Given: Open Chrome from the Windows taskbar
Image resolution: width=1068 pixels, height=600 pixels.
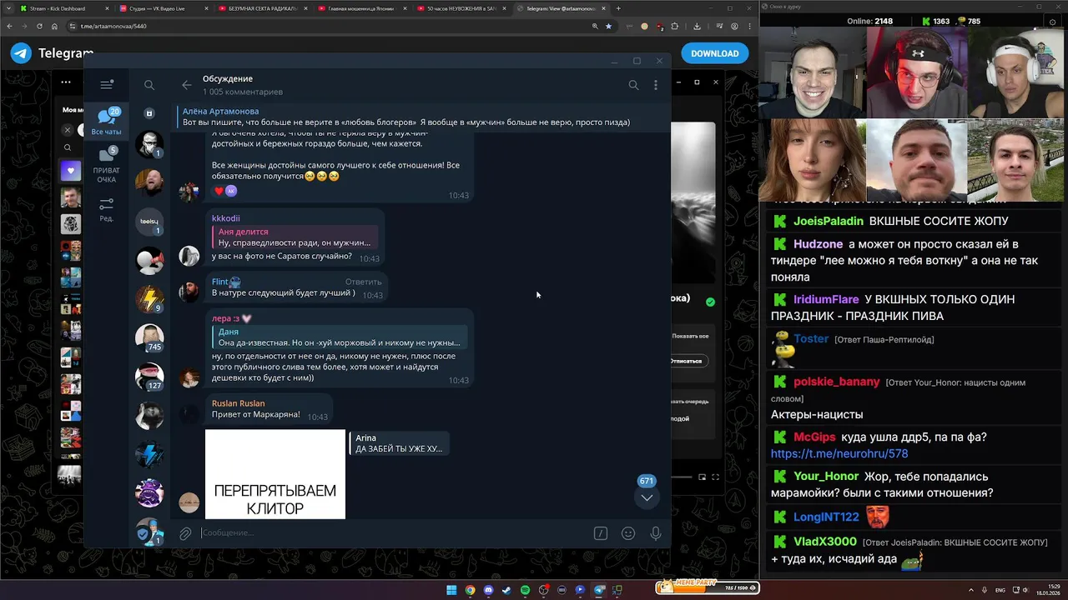Looking at the screenshot, I should (x=470, y=590).
